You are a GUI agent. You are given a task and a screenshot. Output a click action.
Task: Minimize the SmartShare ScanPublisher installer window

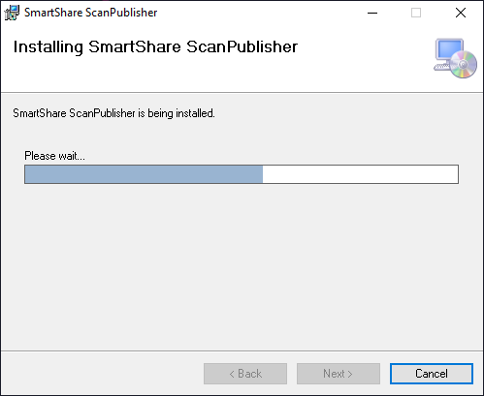pos(372,13)
